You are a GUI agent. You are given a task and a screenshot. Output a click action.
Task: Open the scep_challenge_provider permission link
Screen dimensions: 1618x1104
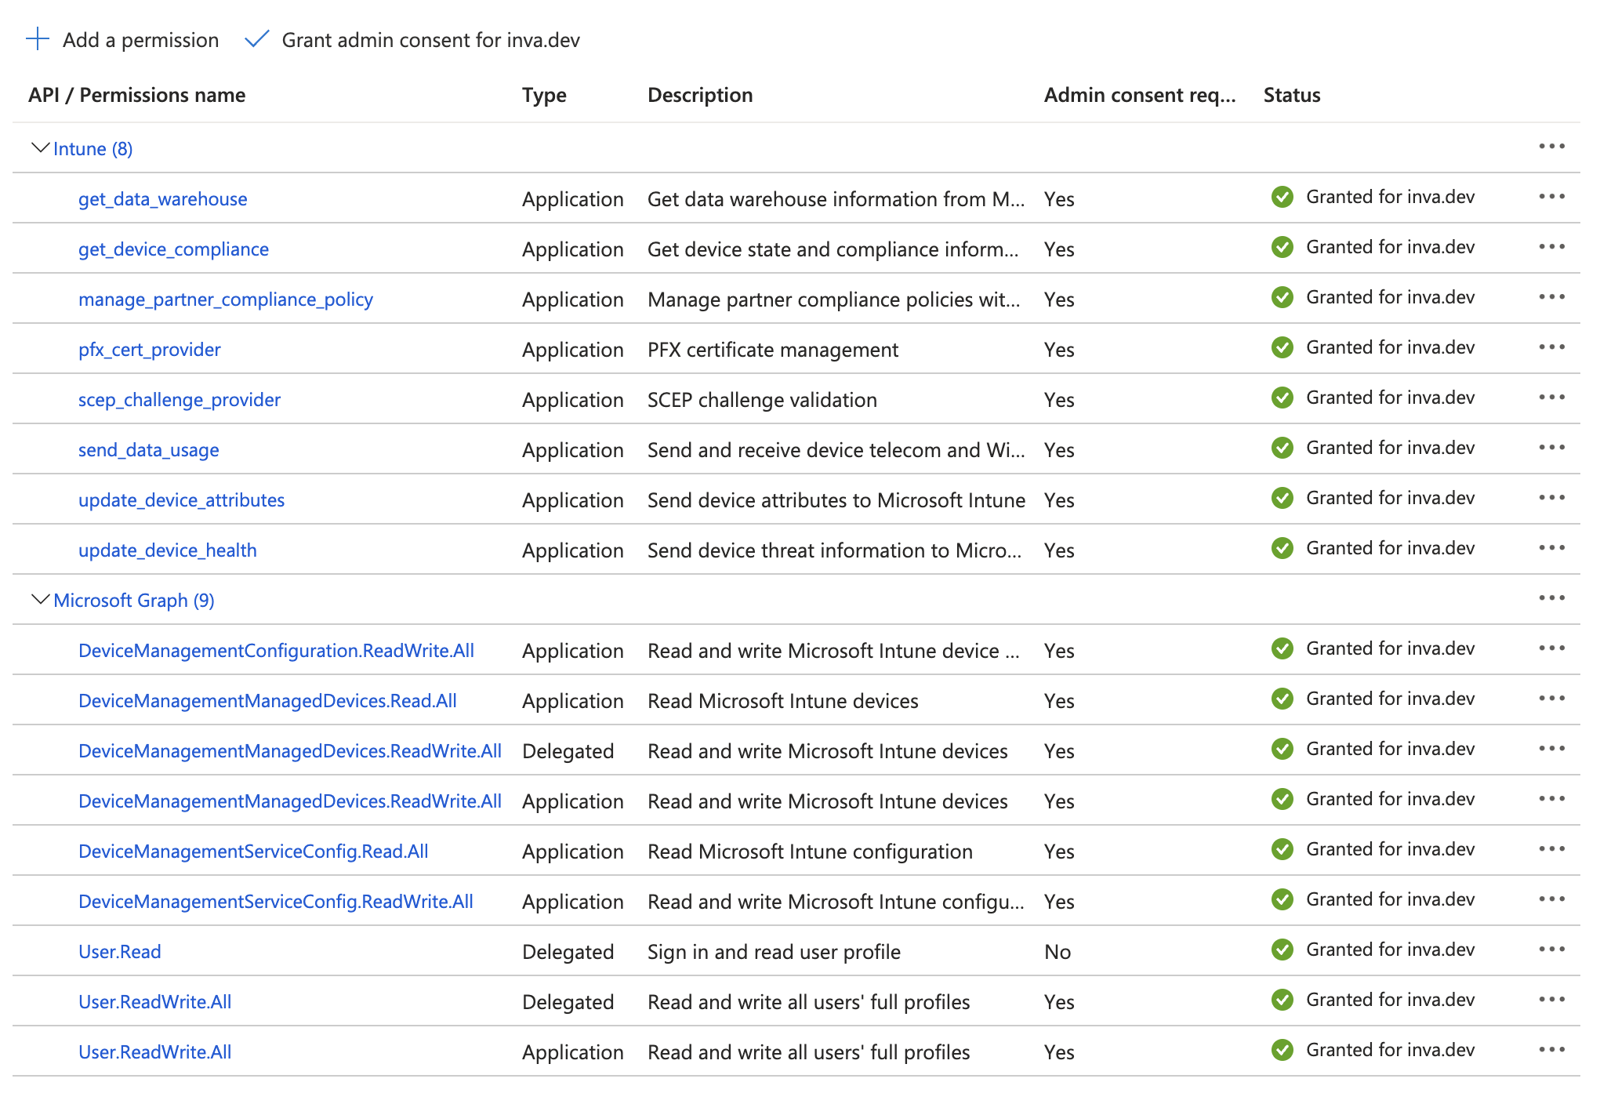180,400
